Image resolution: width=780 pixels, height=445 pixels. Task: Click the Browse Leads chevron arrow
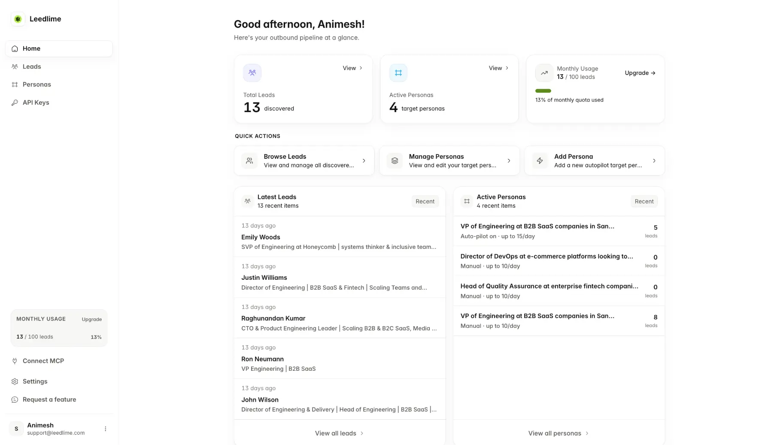(x=364, y=160)
